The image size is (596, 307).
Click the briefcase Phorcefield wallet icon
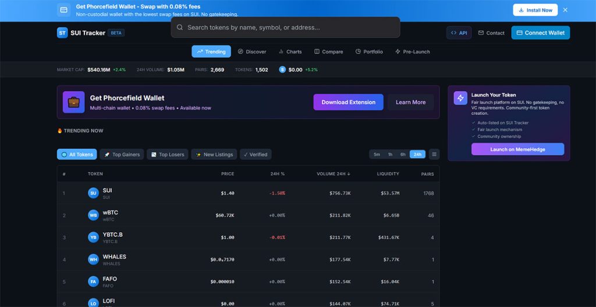74,102
